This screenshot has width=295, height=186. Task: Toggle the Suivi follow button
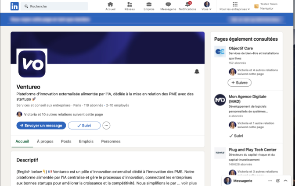84,126
